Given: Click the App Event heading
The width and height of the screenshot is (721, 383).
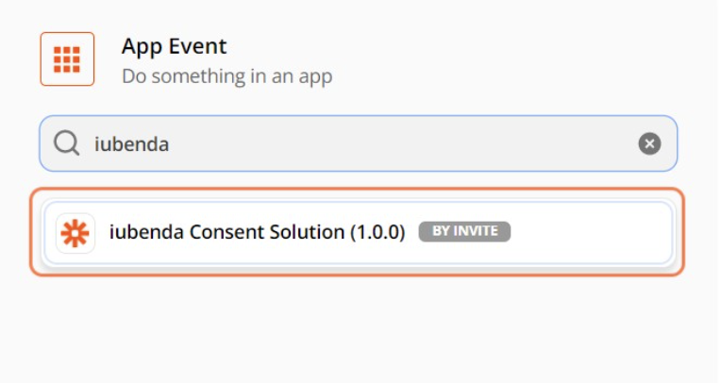Looking at the screenshot, I should (175, 45).
